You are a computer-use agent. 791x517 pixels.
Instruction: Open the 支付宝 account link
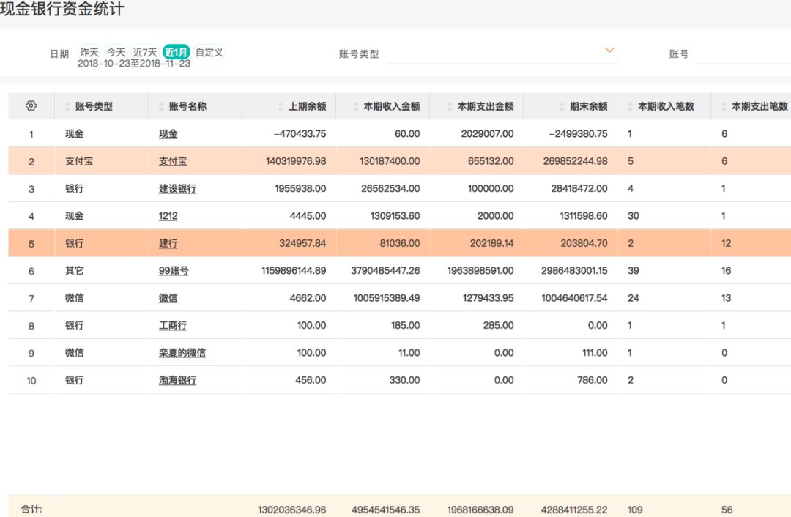[173, 161]
